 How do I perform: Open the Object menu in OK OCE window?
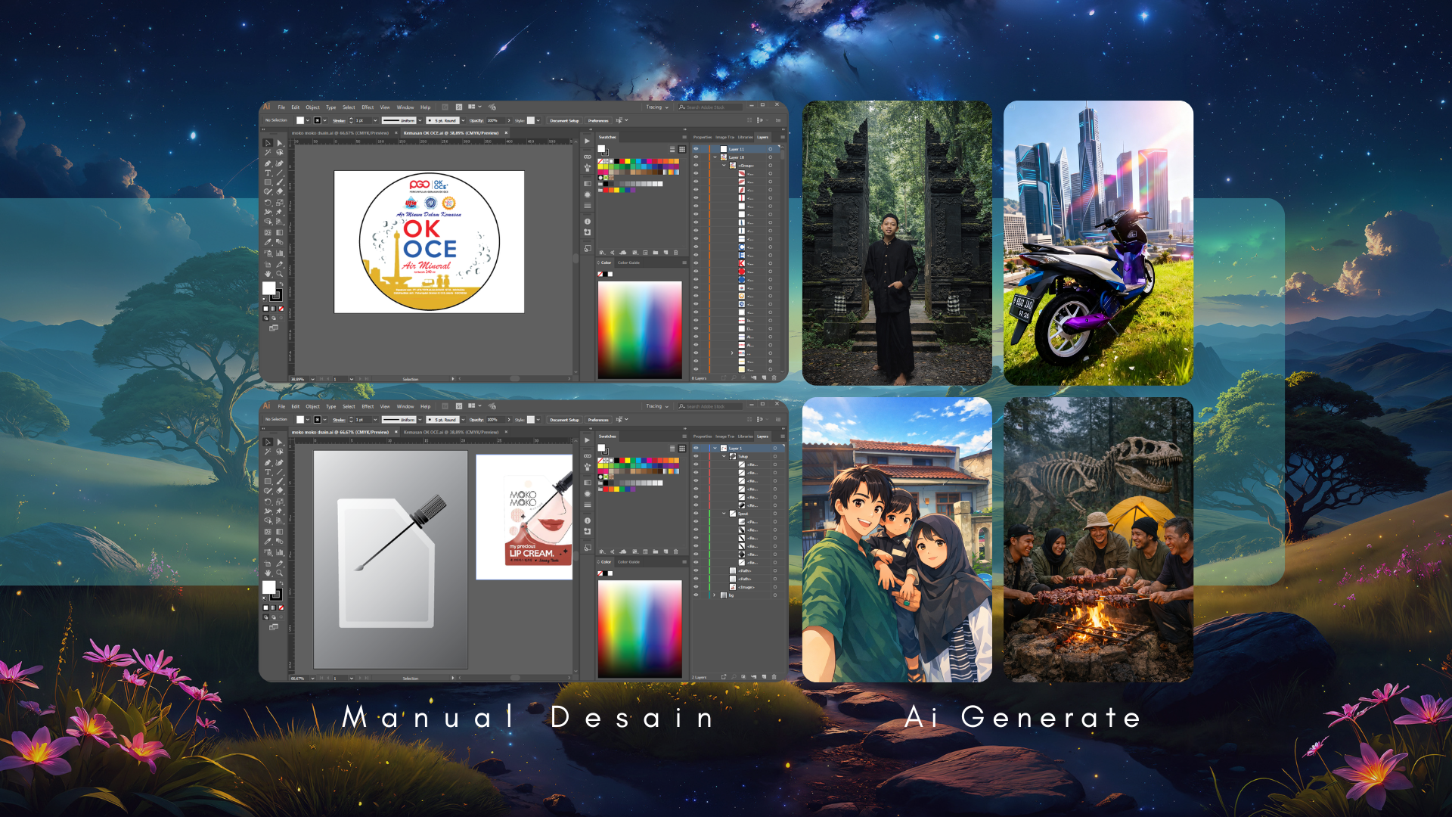[x=312, y=107]
